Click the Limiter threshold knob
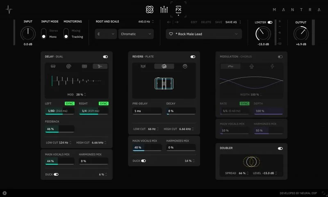The image size is (328, 197). pyautogui.click(x=263, y=34)
